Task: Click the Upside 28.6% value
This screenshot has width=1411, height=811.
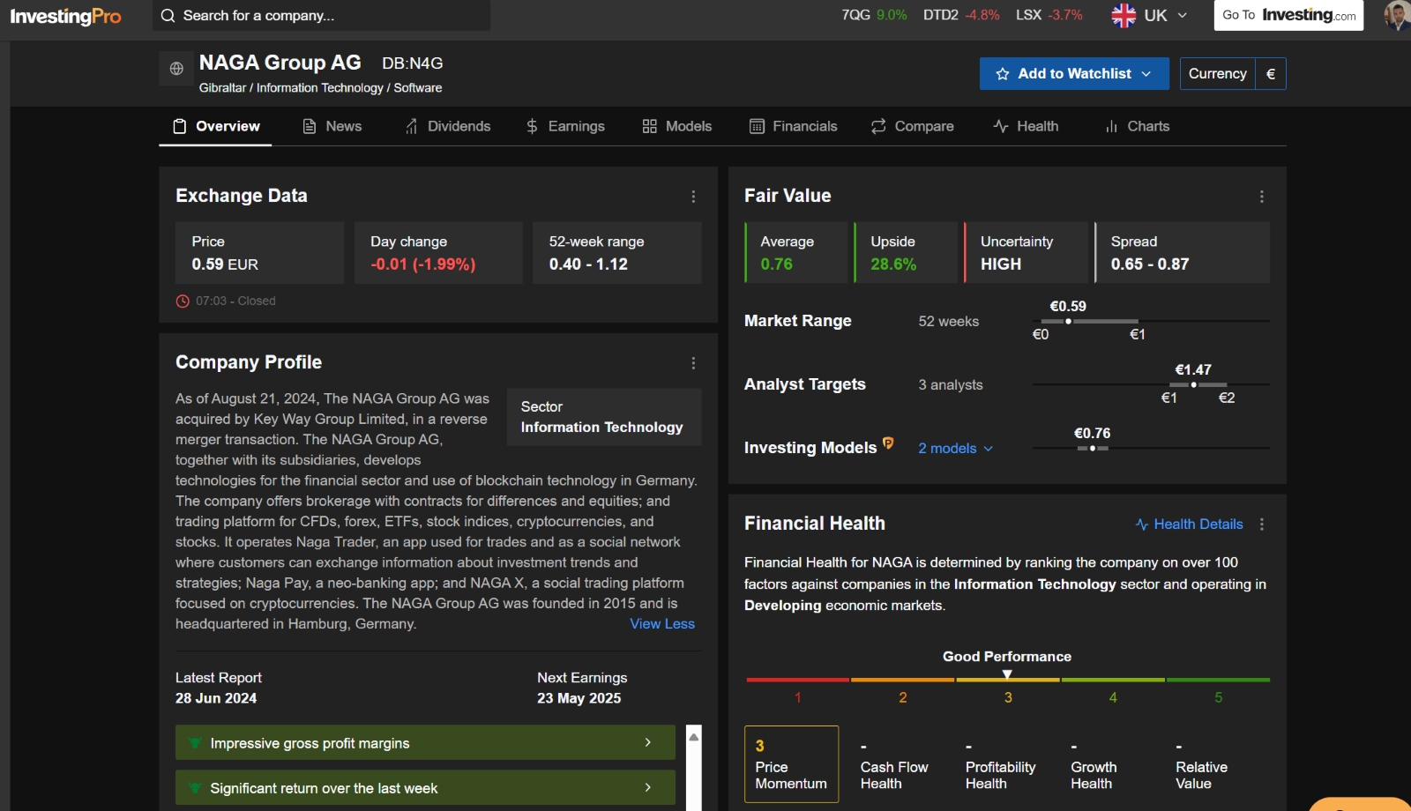Action: click(x=893, y=264)
